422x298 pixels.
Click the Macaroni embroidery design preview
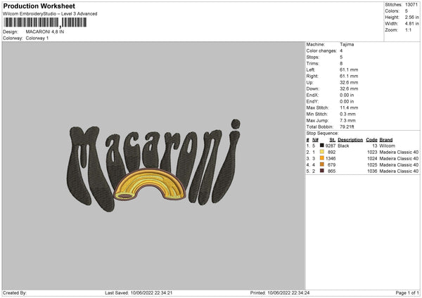(x=153, y=165)
